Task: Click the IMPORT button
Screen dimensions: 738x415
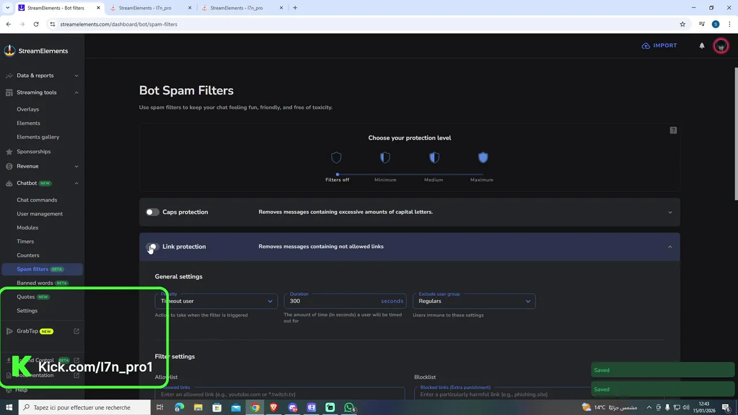Action: pos(660,46)
